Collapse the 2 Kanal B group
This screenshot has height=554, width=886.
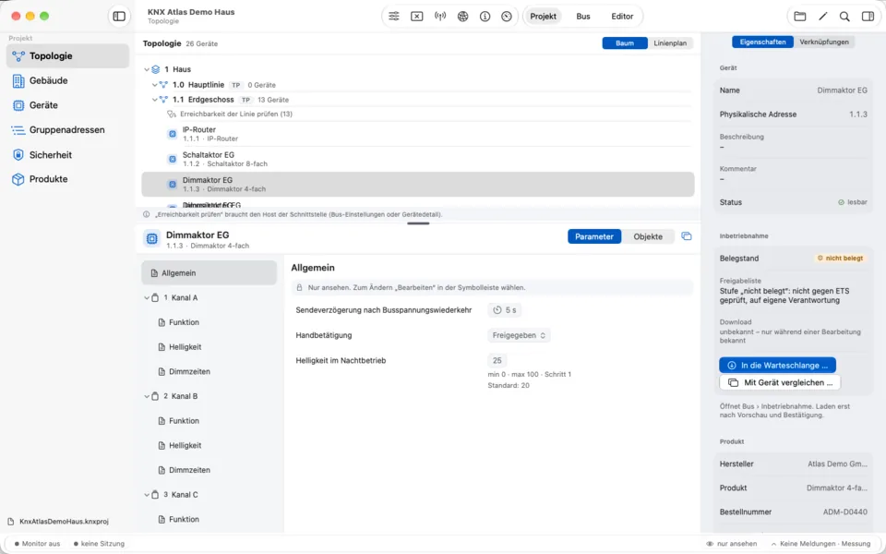[x=147, y=396]
